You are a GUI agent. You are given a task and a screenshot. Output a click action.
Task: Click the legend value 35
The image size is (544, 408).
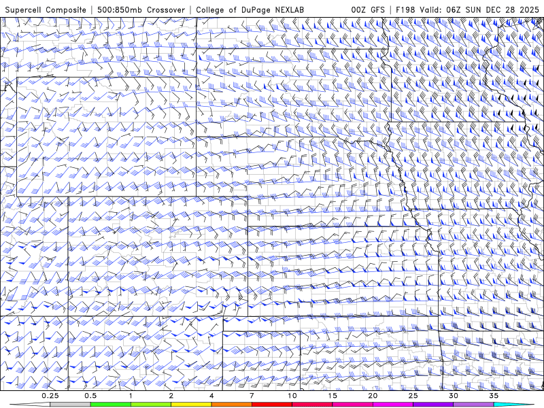pos(494,396)
